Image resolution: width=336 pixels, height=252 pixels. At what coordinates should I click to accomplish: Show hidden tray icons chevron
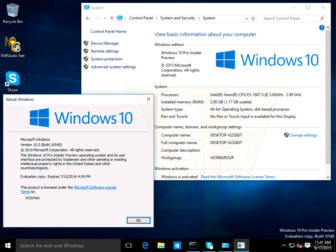[283, 245]
